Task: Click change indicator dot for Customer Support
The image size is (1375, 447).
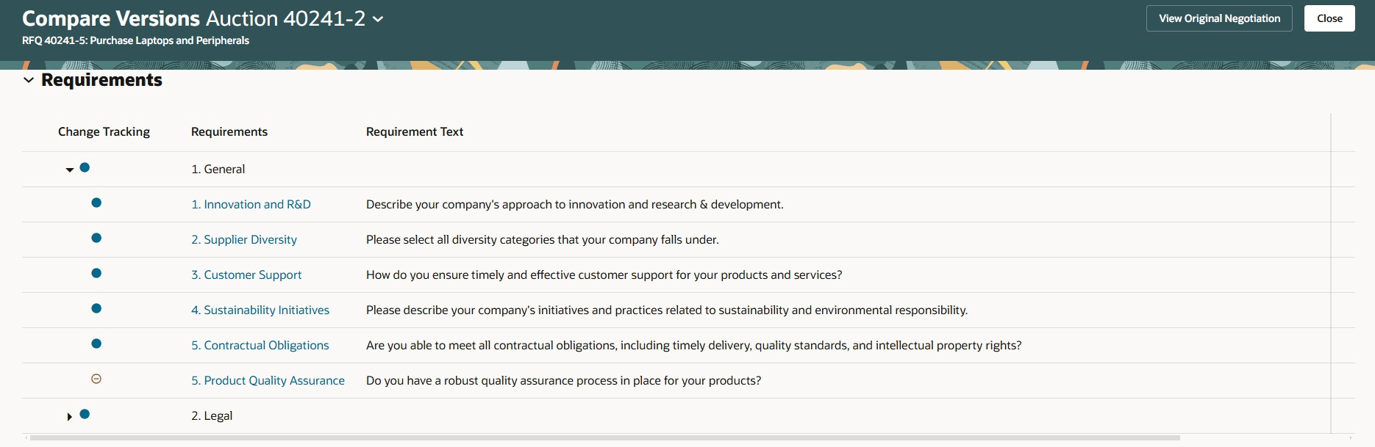Action: [96, 273]
